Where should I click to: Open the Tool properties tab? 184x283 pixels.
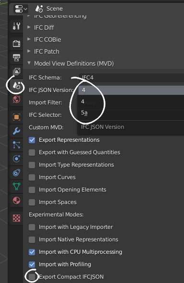[x=16, y=26]
